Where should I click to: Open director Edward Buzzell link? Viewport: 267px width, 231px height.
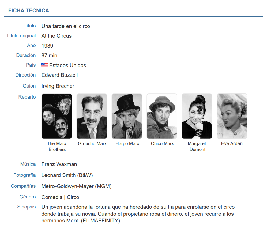coord(60,75)
